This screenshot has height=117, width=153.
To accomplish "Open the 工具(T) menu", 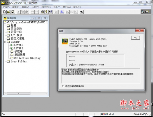I will pyautogui.click(x=57, y=7).
